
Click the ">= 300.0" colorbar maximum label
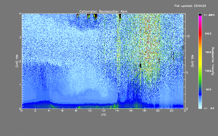209,15
